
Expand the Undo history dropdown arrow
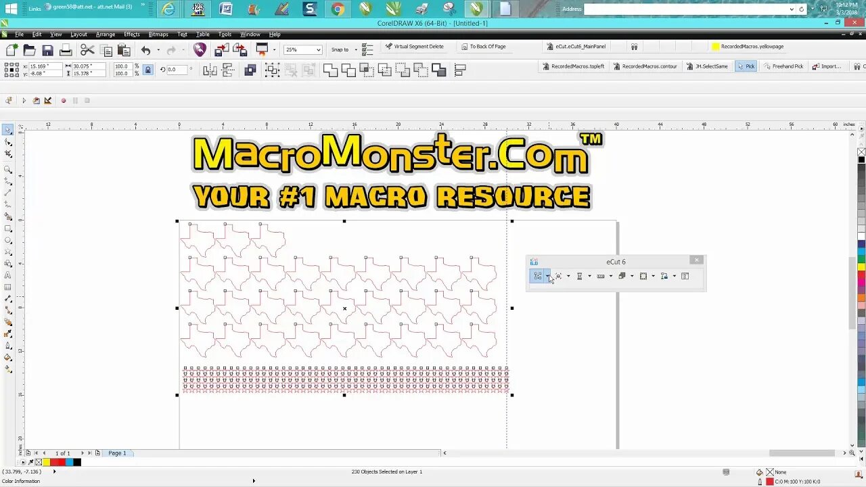[x=158, y=49]
